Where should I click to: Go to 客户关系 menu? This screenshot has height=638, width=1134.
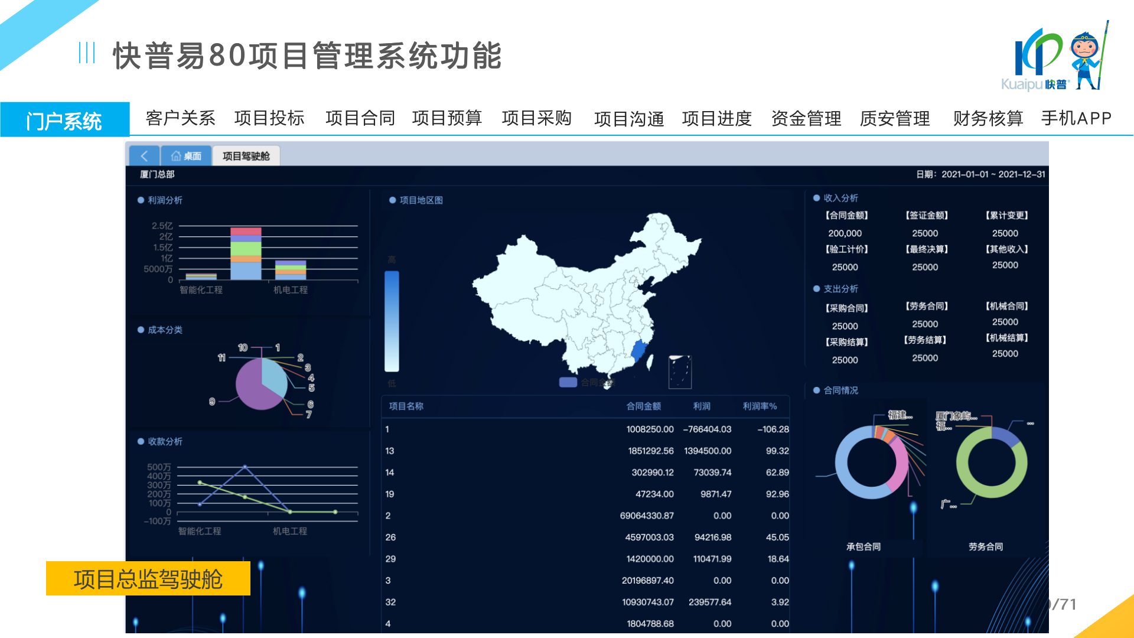pos(180,118)
